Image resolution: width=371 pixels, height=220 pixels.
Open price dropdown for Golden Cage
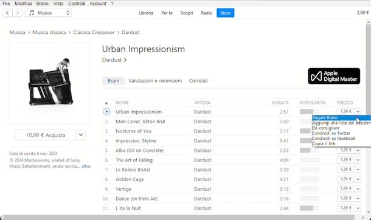358,179
